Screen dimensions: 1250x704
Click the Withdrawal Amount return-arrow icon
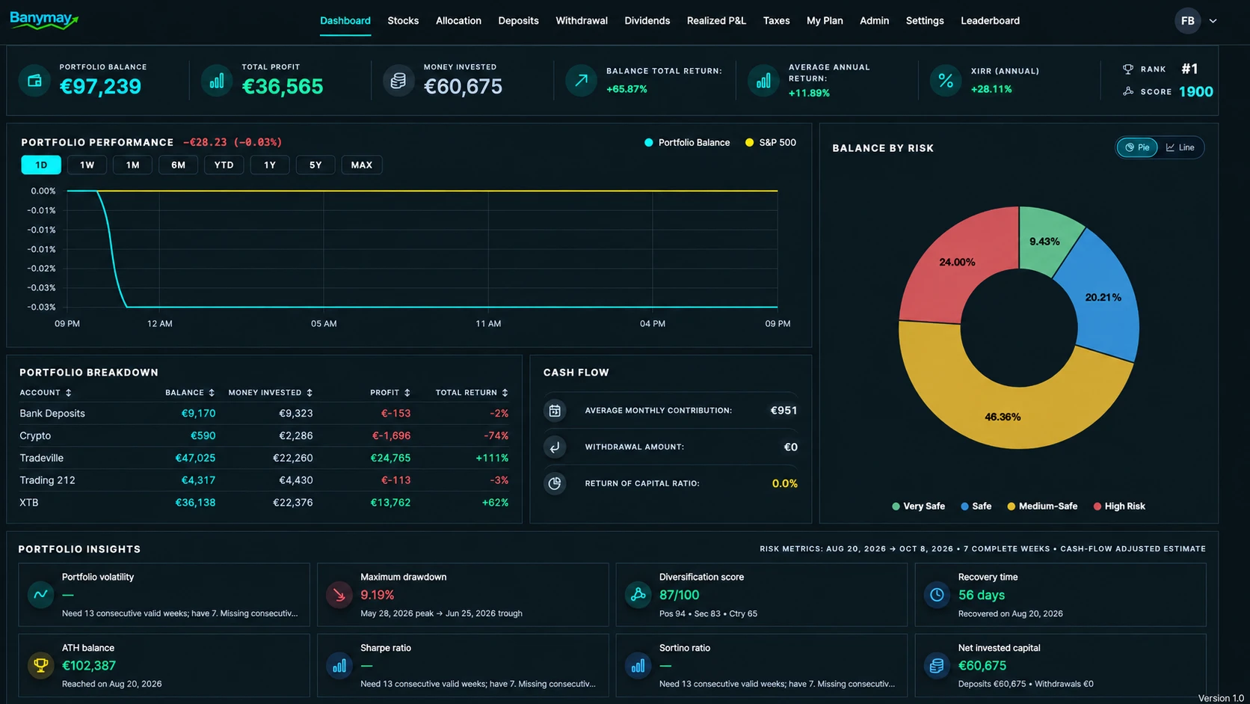point(555,447)
